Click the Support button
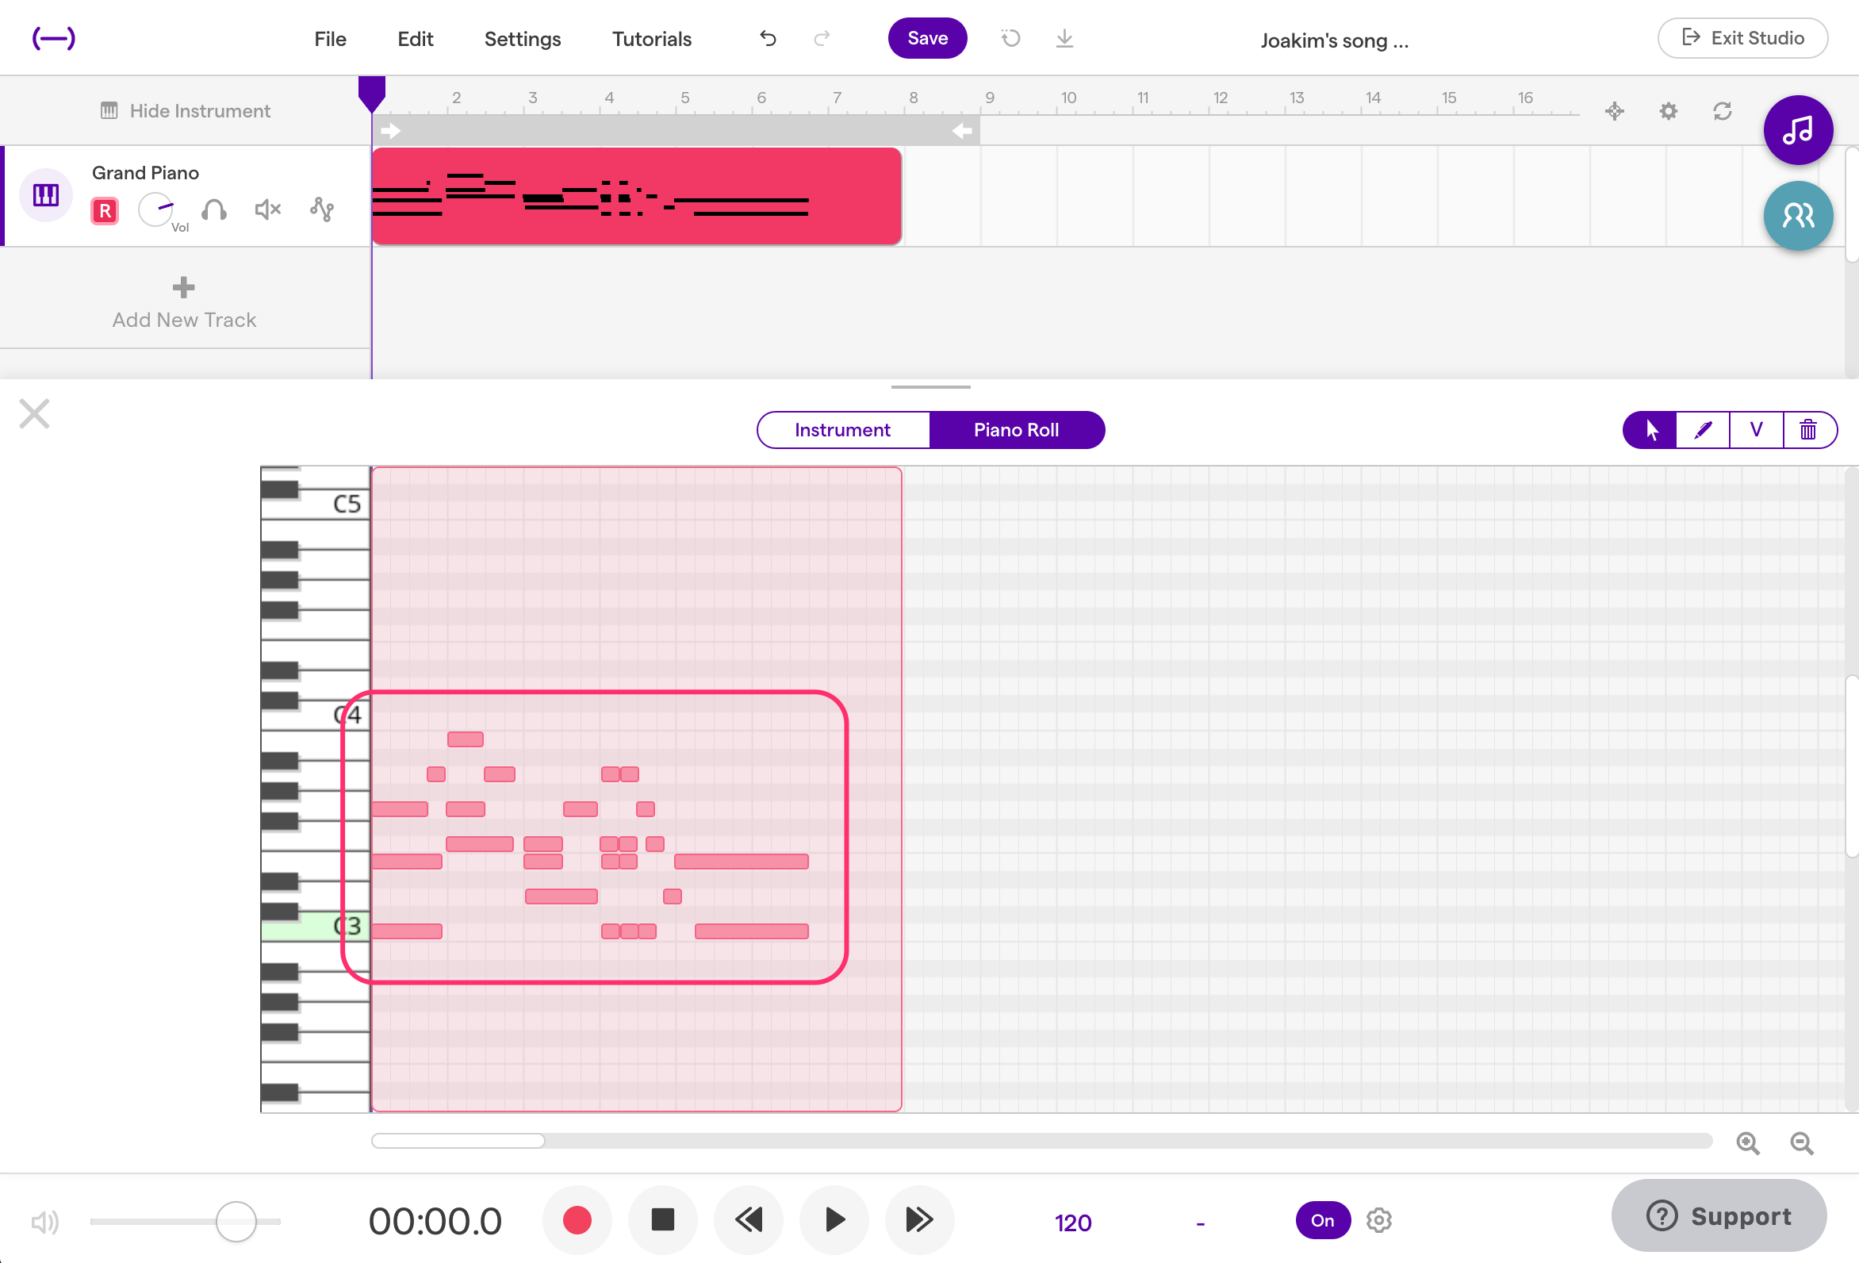The height and width of the screenshot is (1263, 1859). click(x=1719, y=1215)
